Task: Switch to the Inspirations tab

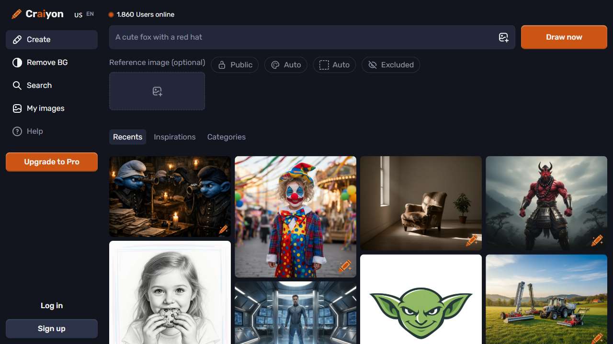Action: click(174, 137)
